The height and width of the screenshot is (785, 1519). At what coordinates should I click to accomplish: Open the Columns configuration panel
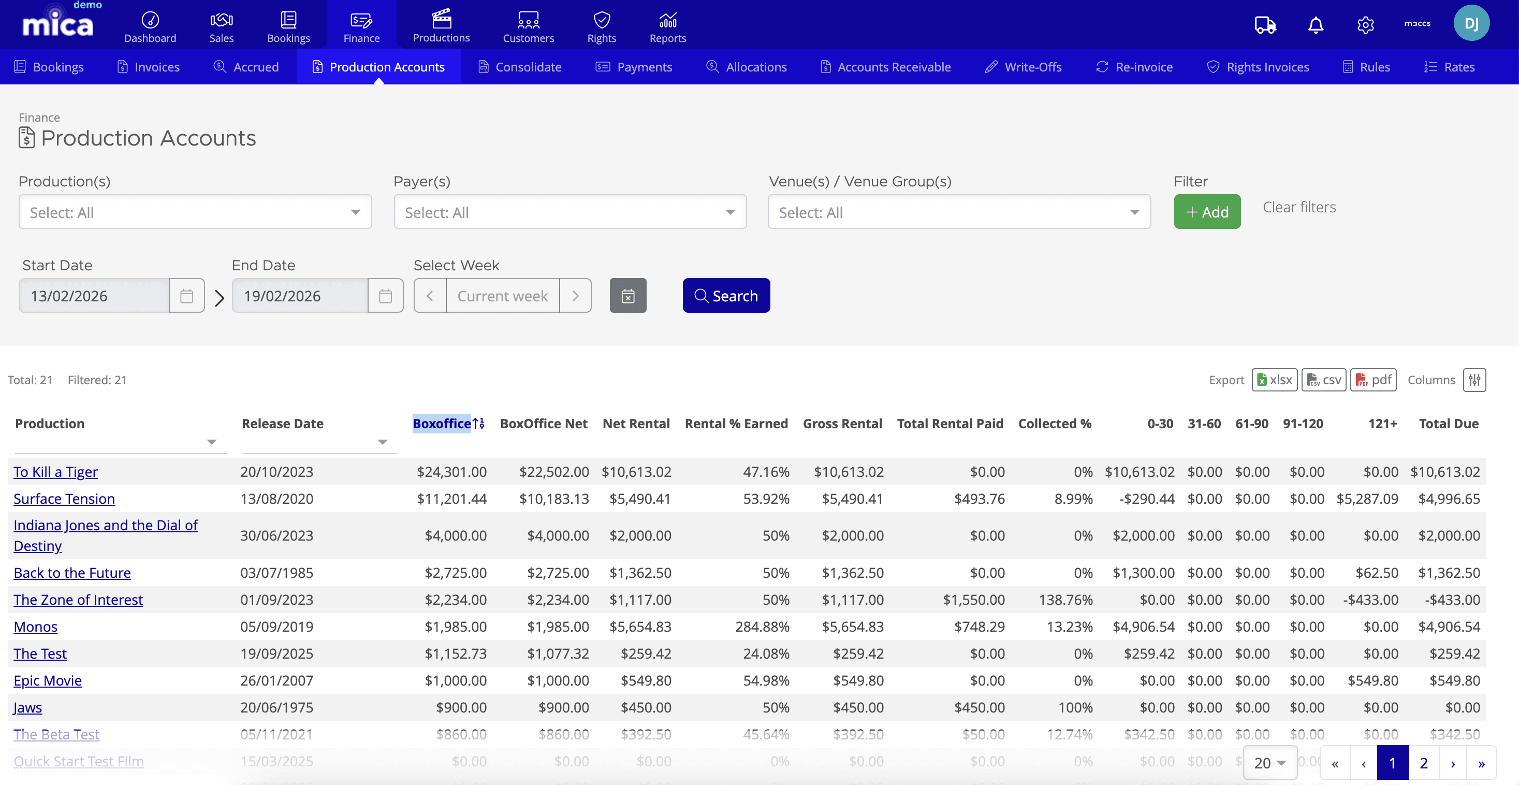coord(1474,380)
